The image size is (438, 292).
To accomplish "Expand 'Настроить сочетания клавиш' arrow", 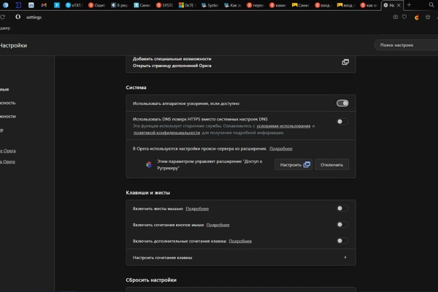I will point(345,258).
